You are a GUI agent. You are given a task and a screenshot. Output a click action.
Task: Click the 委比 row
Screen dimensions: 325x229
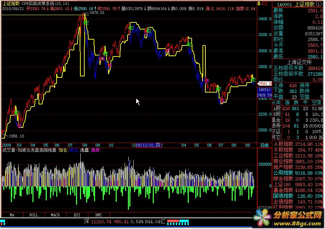pos(298,80)
